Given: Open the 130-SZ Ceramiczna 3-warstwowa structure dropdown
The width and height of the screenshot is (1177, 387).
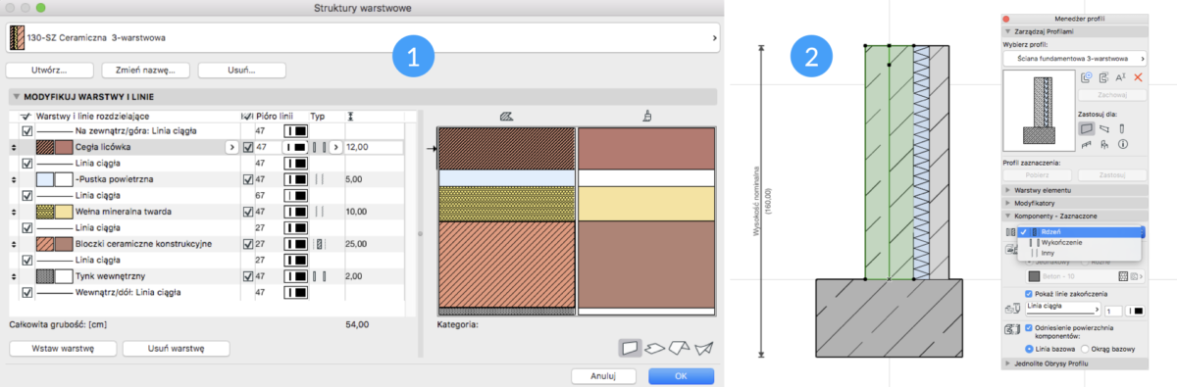Looking at the screenshot, I should [x=363, y=37].
